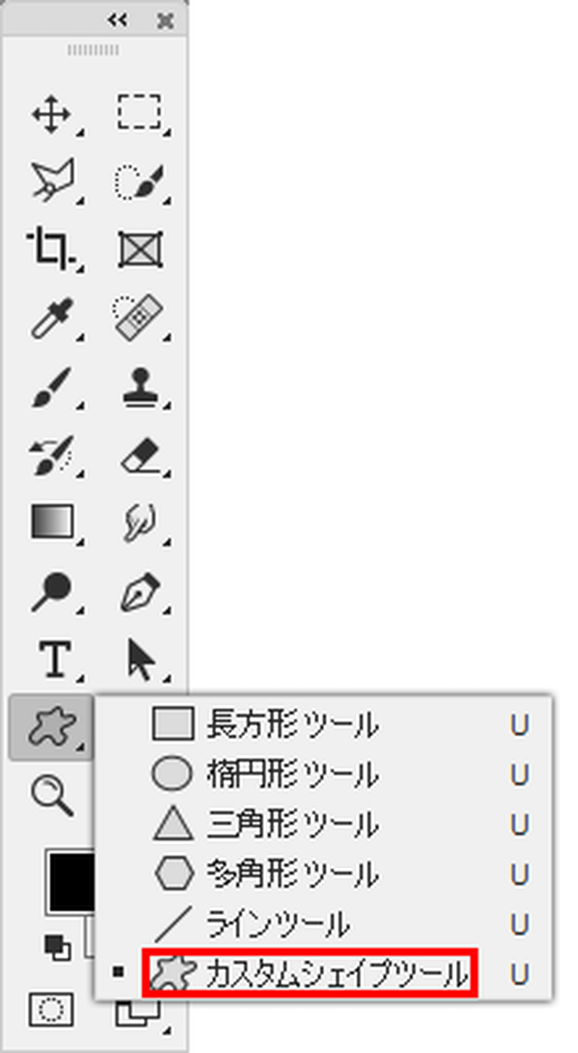This screenshot has height=1053, width=578.
Task: Select the Move tool
Action: 51,114
